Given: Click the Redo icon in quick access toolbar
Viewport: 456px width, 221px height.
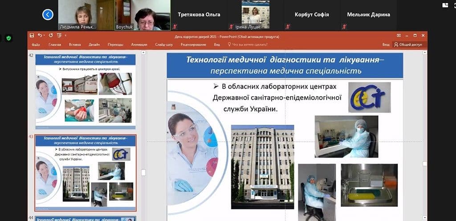Looking at the screenshot, I should pyautogui.click(x=51, y=35).
